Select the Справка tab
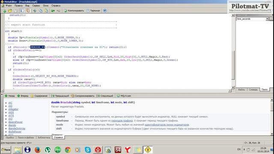This screenshot has width=274, height=154. click(x=58, y=138)
